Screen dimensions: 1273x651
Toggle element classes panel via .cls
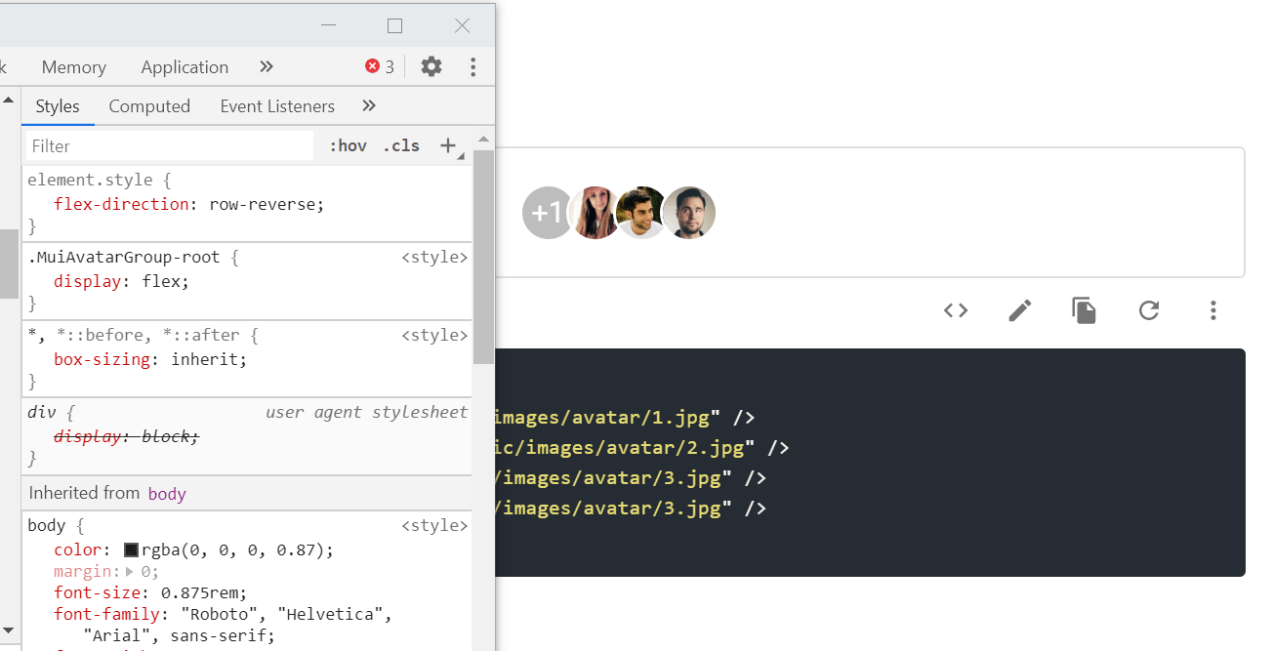click(400, 144)
